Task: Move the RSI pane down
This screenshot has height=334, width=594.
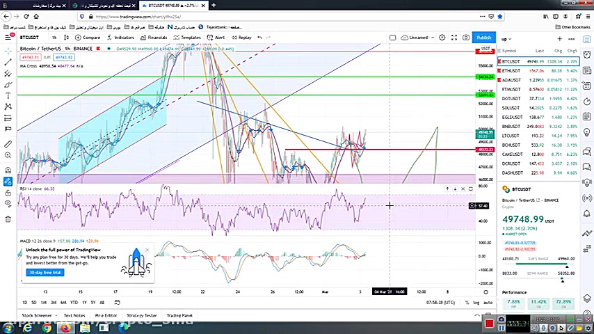Action: pos(455,189)
